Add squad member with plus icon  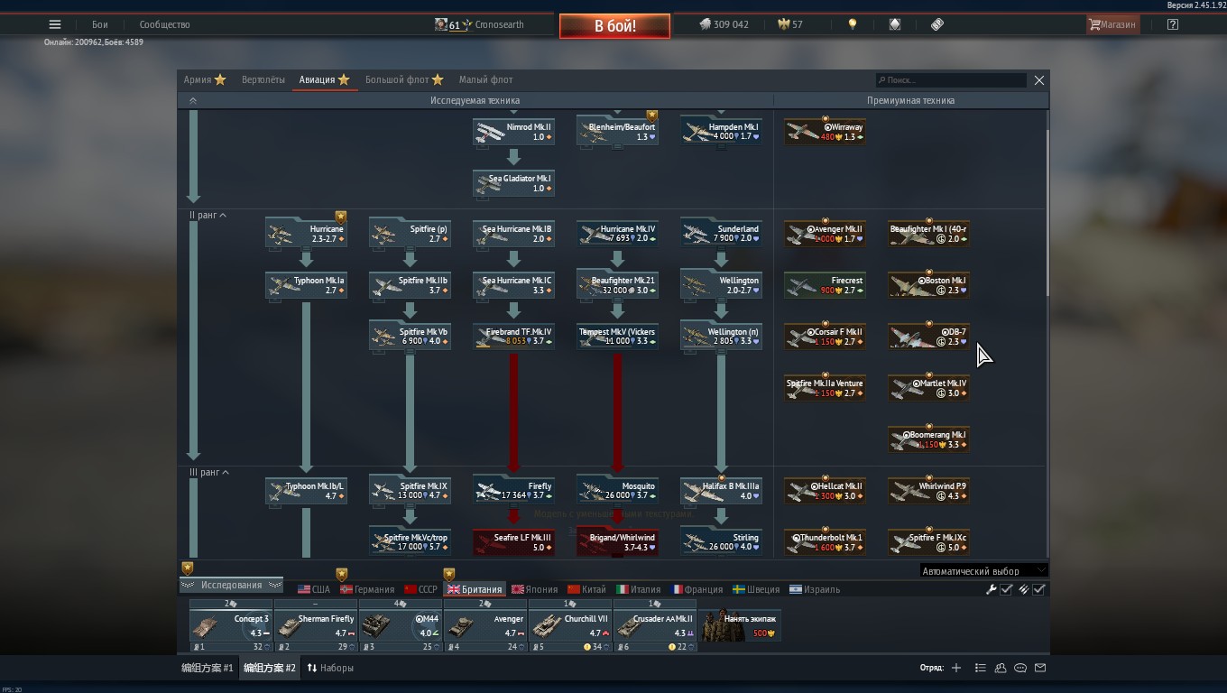[x=956, y=668]
